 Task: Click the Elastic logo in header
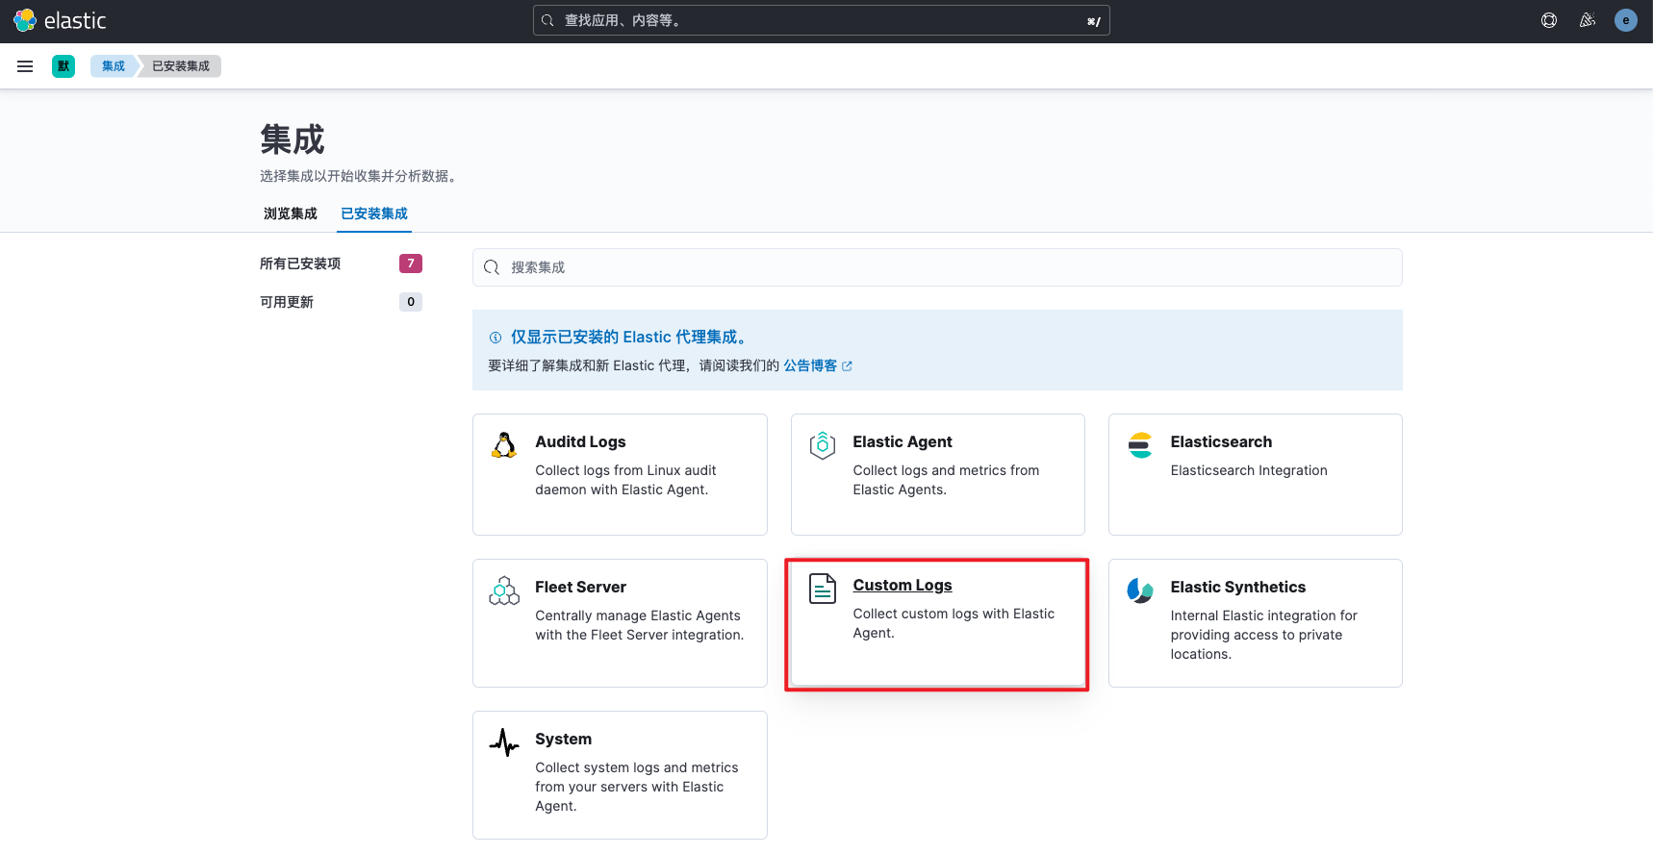[x=60, y=20]
